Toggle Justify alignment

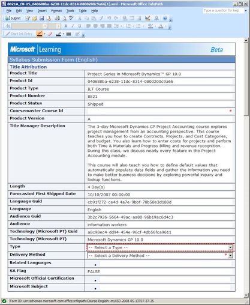(x=109, y=26)
